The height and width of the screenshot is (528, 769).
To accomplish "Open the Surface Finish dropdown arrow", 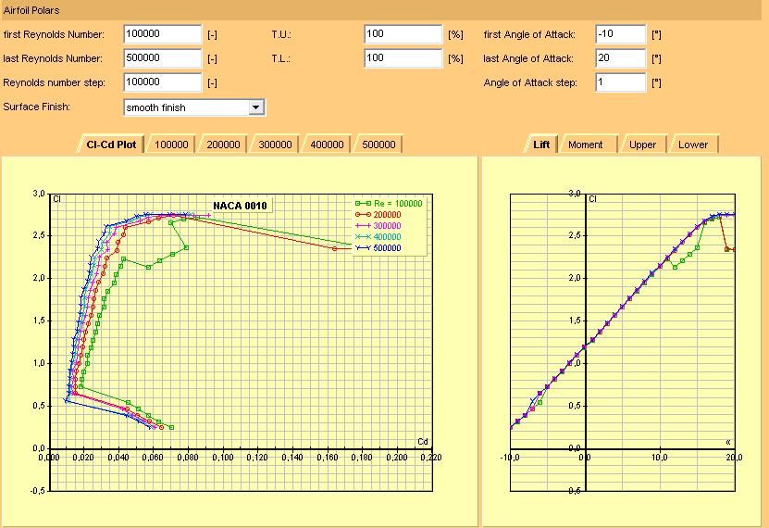I will point(256,107).
